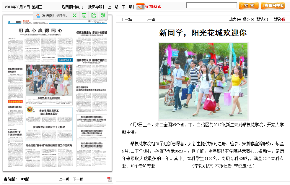Go to 返回报网首页 home link

[72, 7]
